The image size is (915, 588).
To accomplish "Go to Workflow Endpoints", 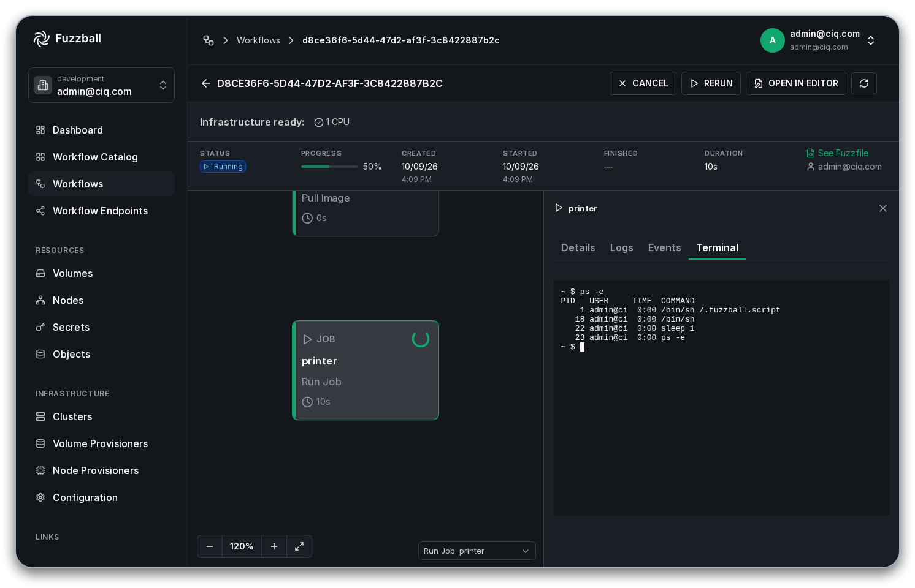I will (101, 211).
